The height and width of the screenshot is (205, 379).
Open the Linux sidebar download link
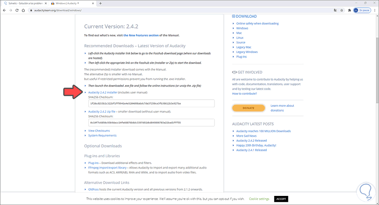(x=240, y=38)
